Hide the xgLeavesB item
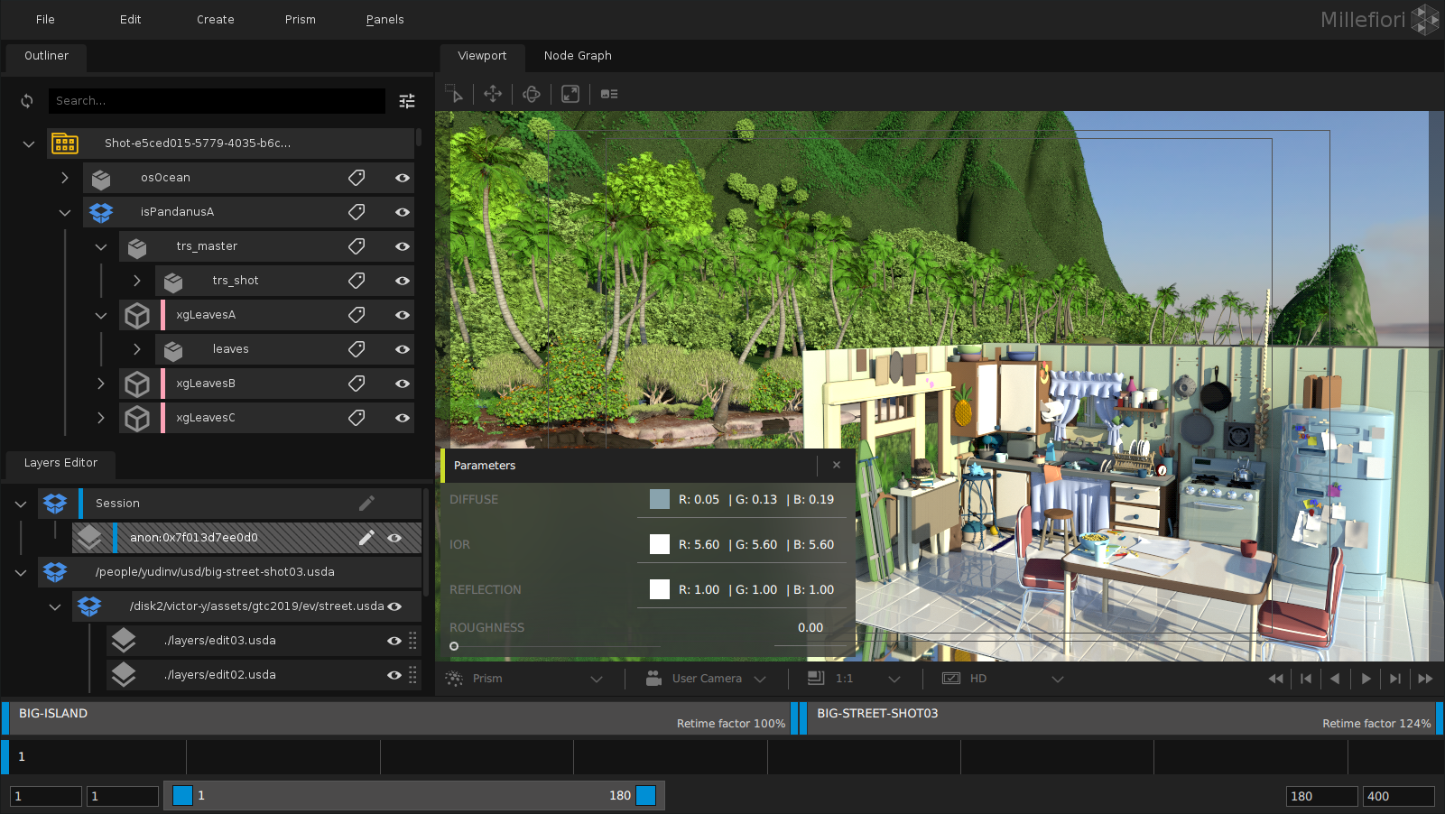1445x814 pixels. coord(403,384)
